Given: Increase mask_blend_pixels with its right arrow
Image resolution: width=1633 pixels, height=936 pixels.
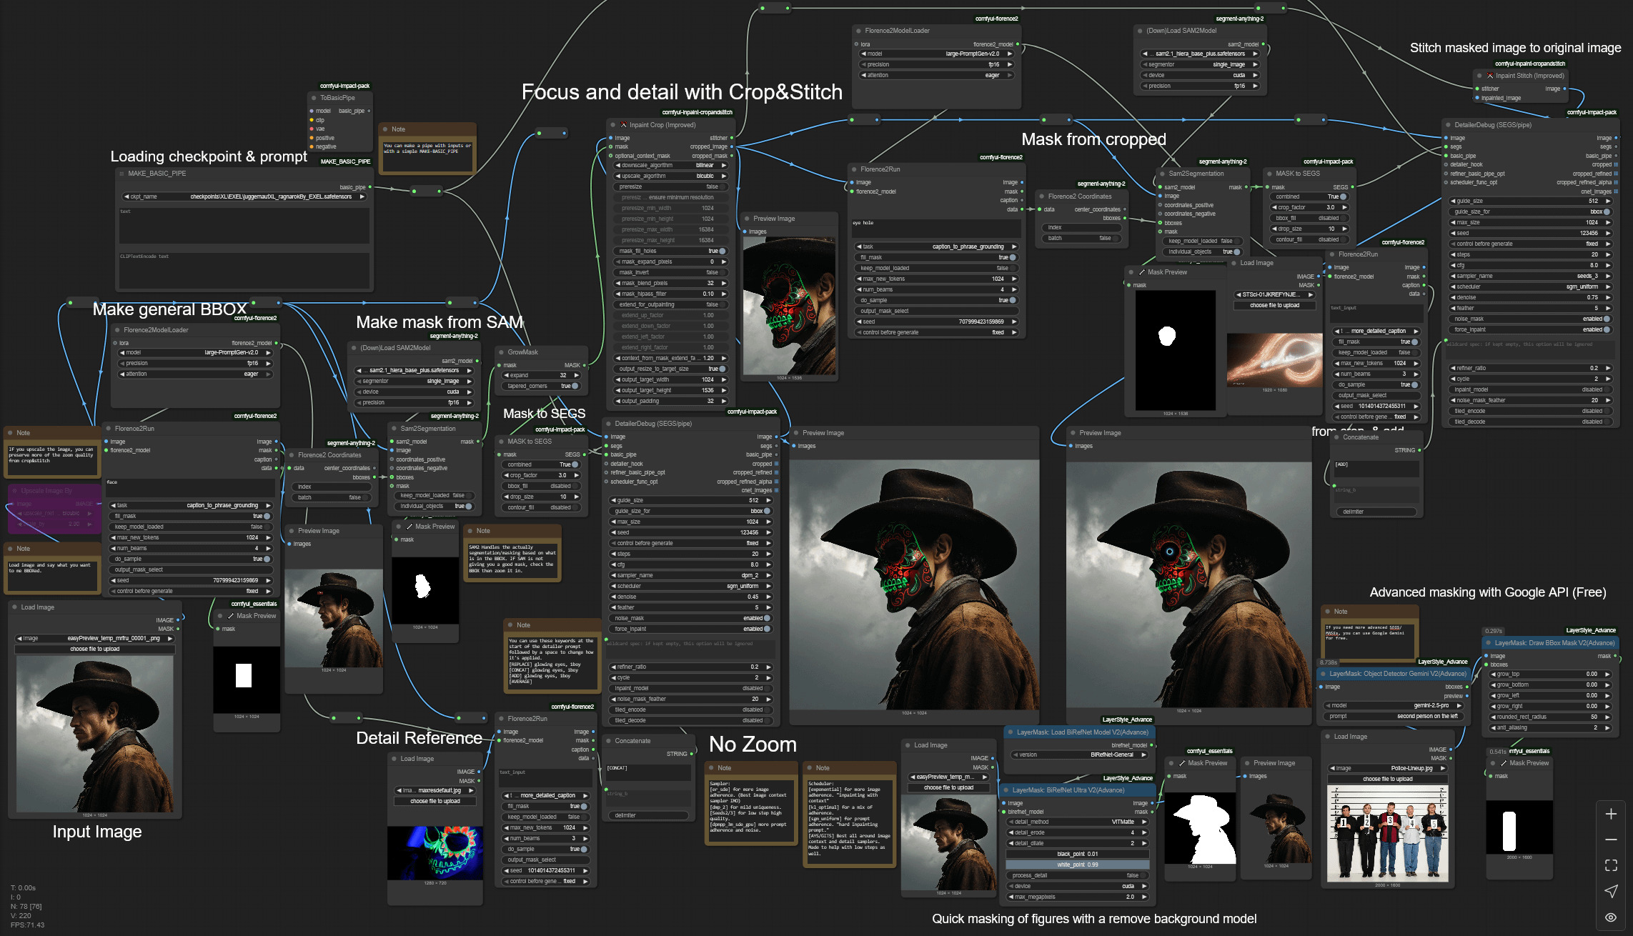Looking at the screenshot, I should point(724,283).
